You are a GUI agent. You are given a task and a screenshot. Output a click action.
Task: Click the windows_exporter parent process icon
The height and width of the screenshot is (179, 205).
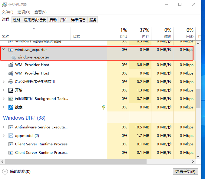[x=11, y=50]
